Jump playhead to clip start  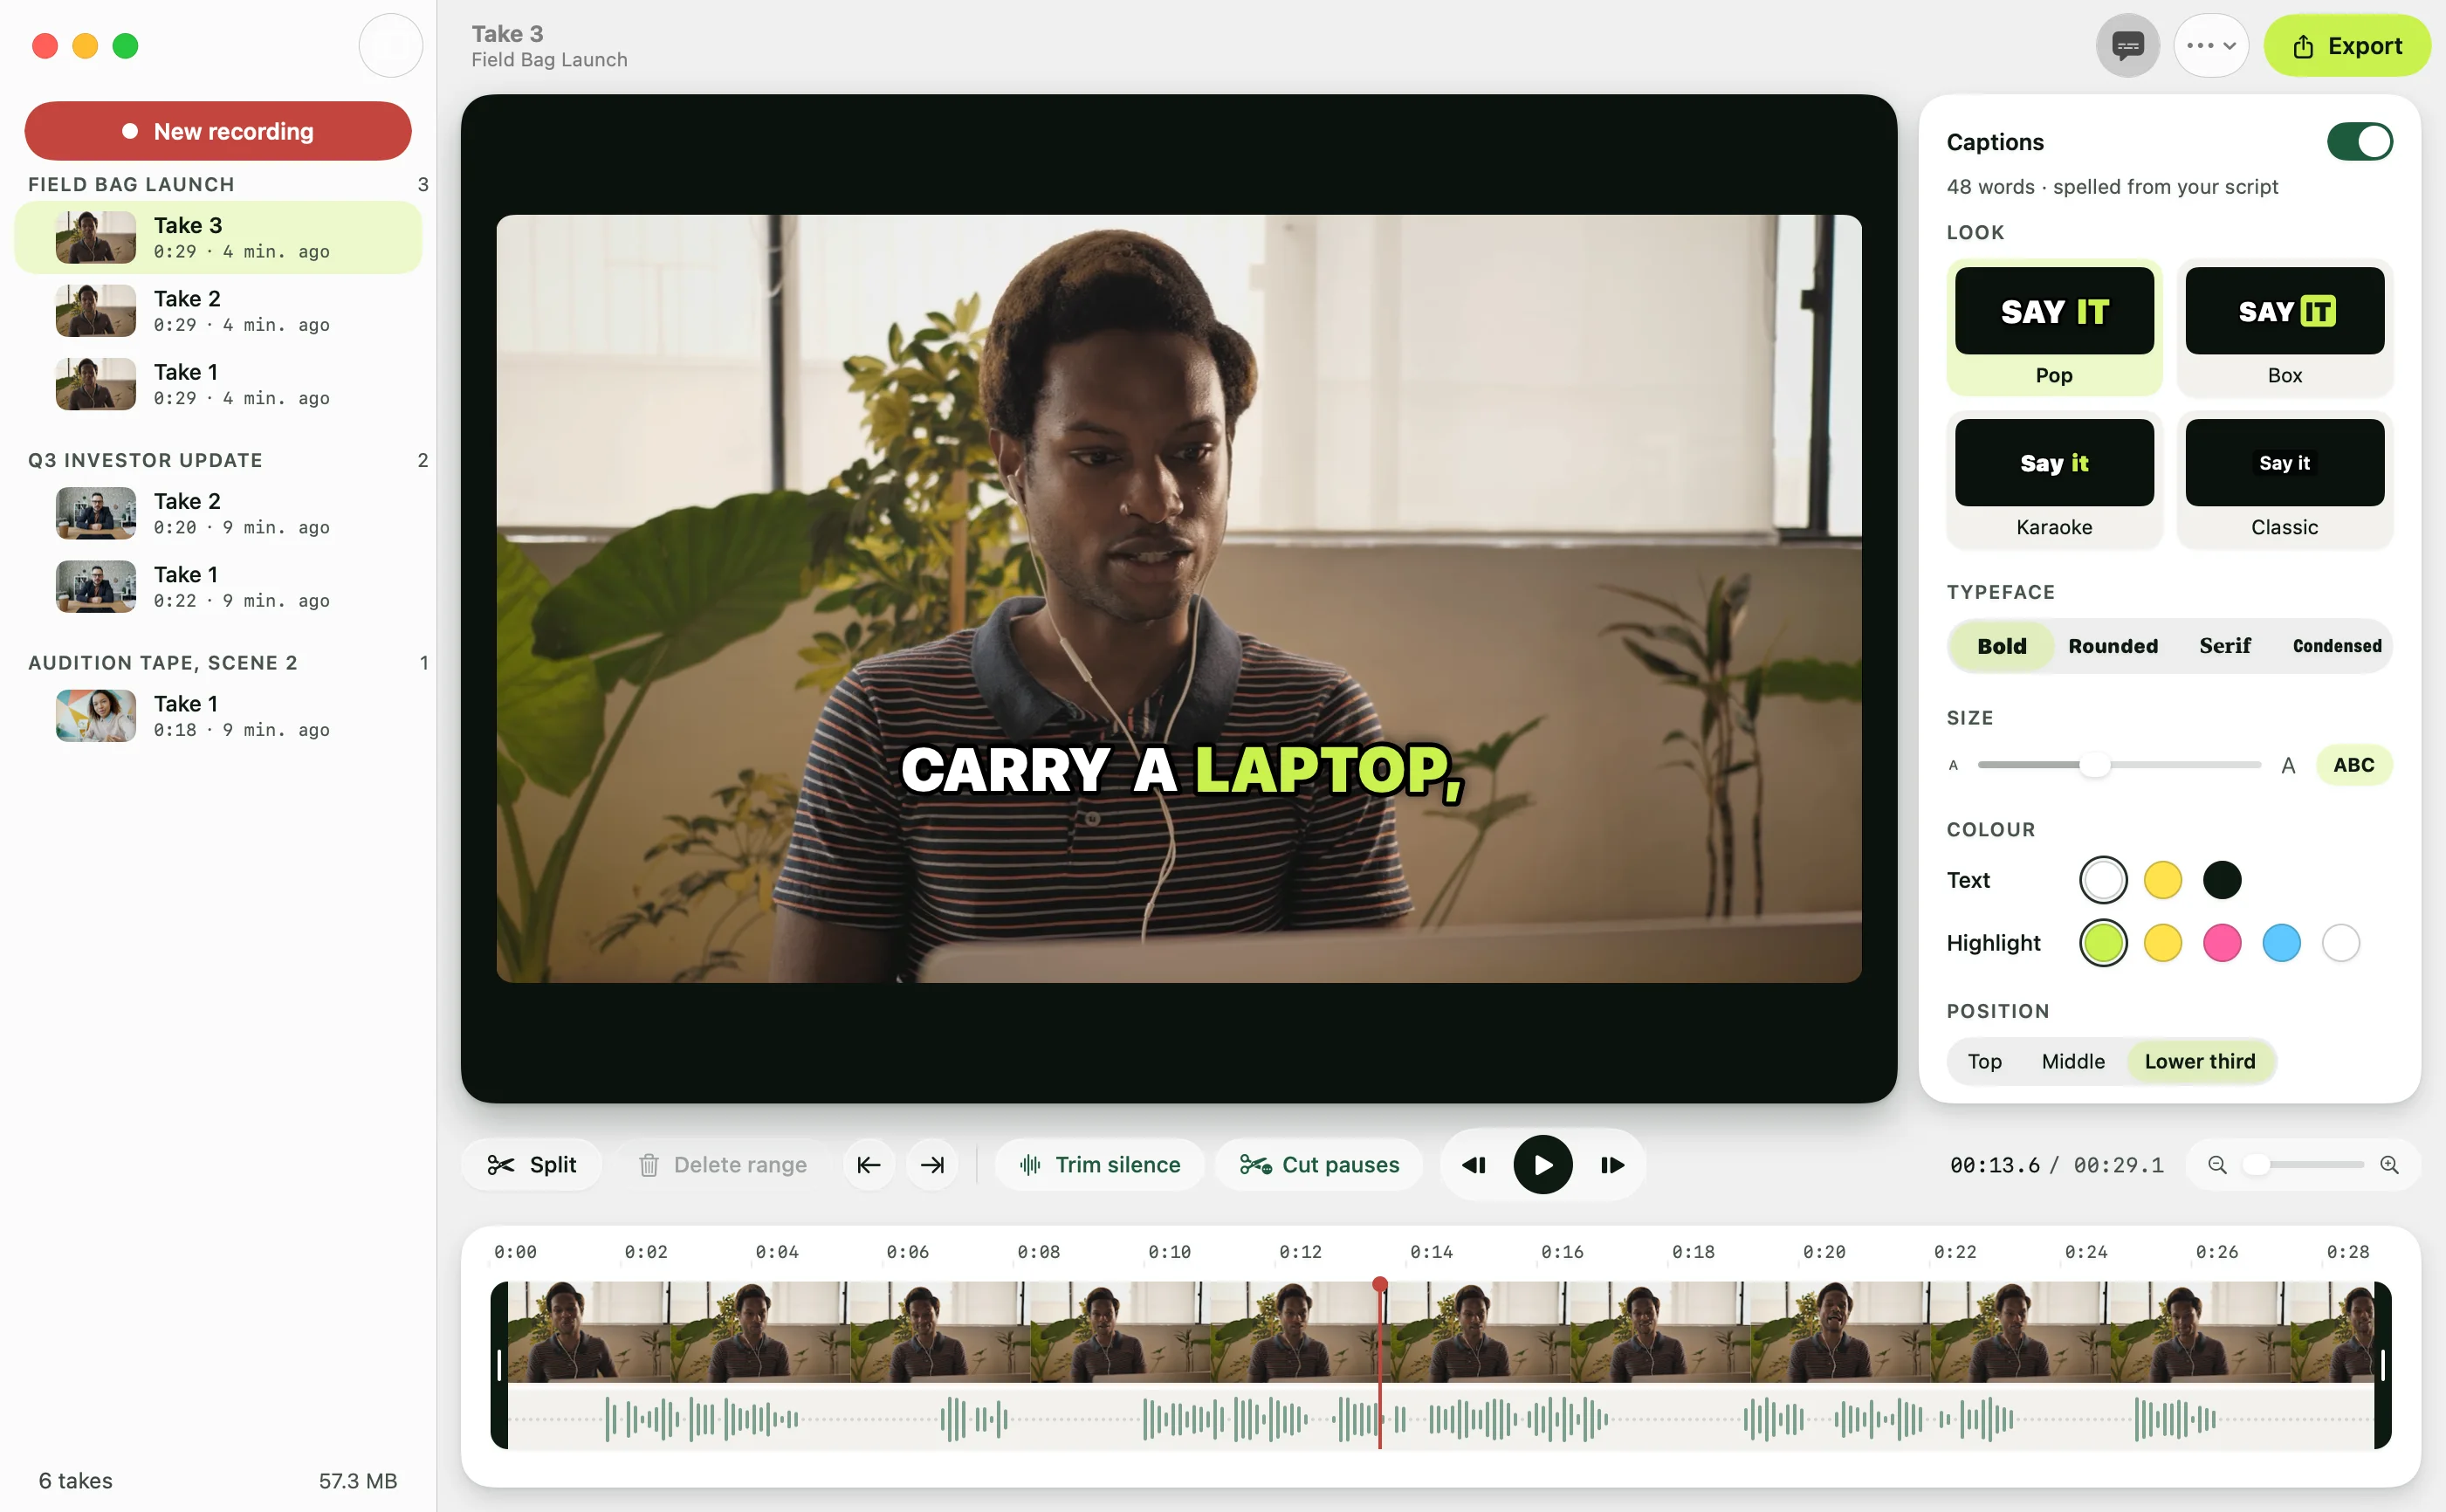point(868,1165)
